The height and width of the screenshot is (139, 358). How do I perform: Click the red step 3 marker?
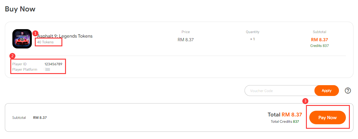(x=305, y=101)
